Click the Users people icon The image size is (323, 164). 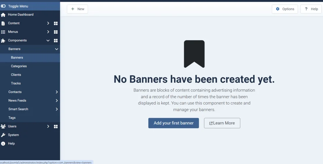3,126
